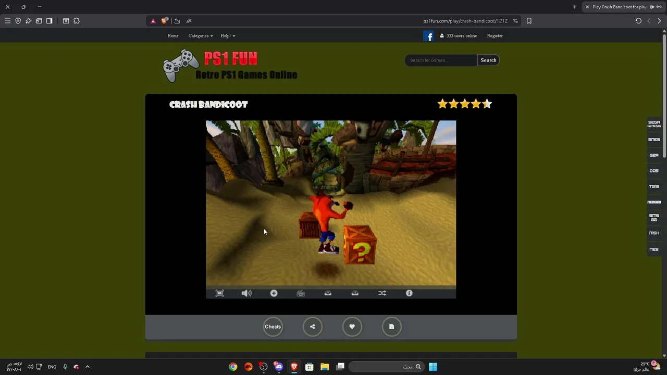Open the Brave Shields lion icon
667x375 pixels.
[165, 21]
